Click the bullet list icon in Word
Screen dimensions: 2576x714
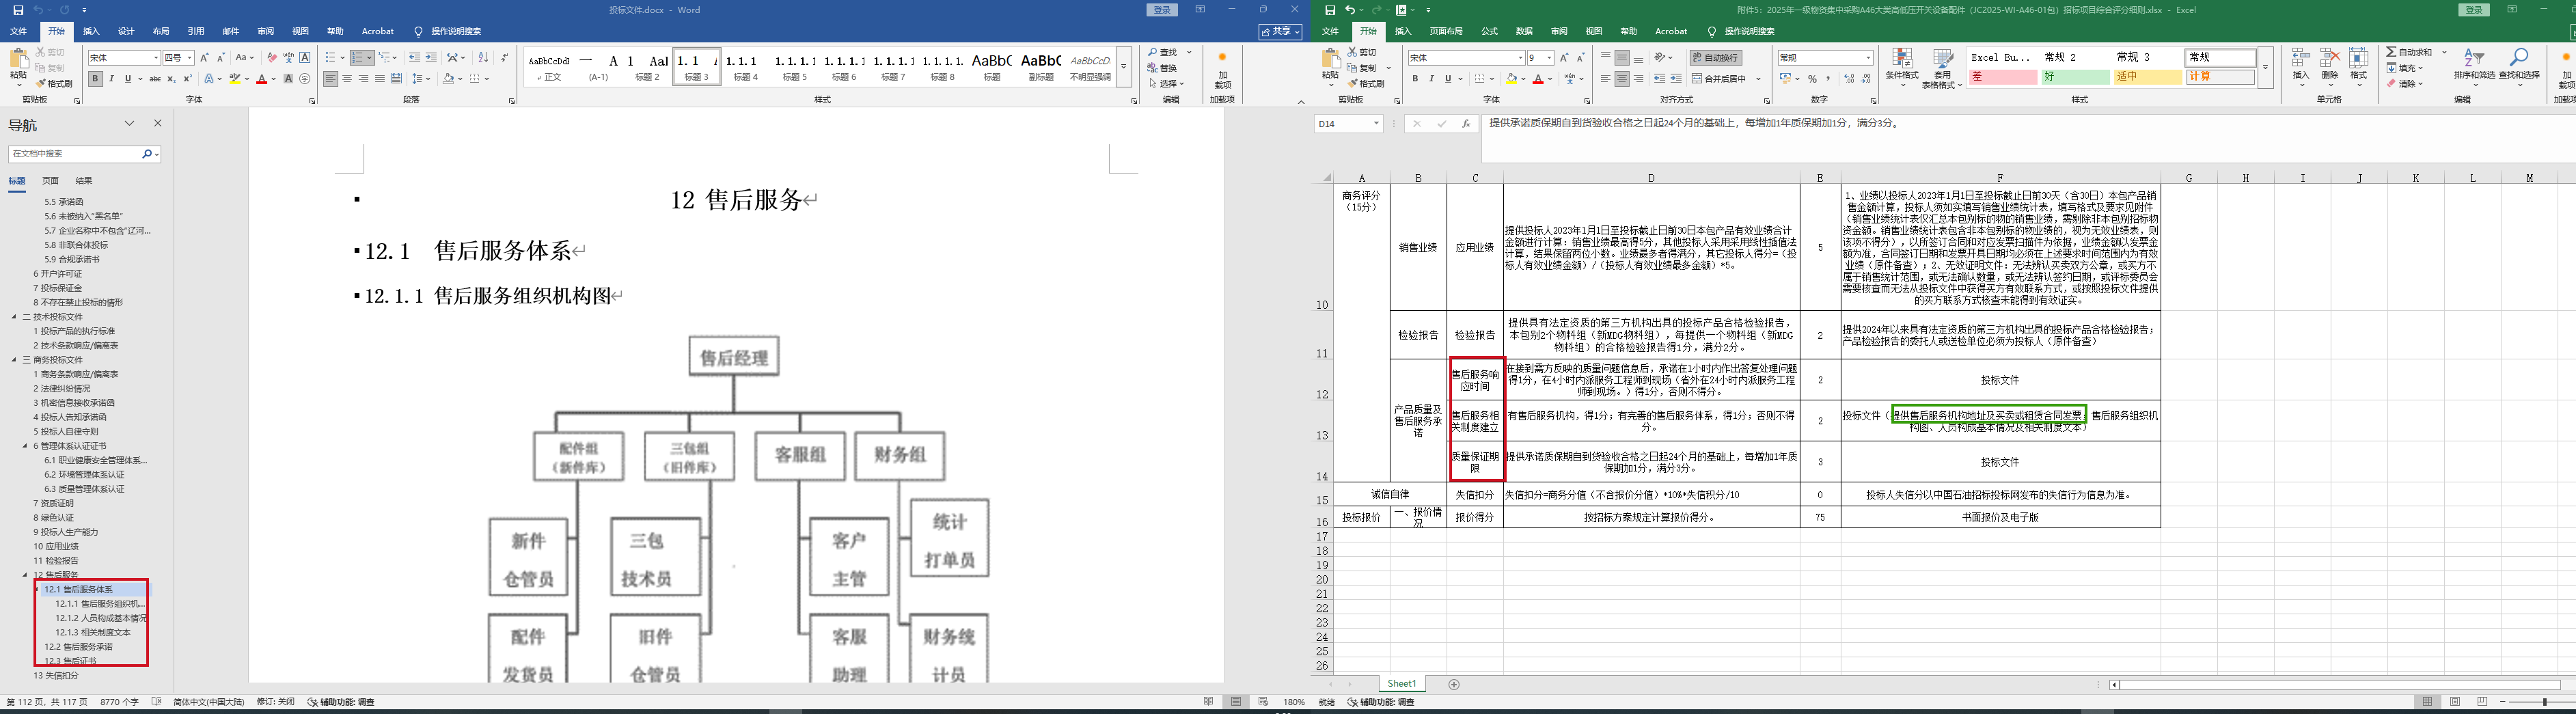pyautogui.click(x=331, y=58)
